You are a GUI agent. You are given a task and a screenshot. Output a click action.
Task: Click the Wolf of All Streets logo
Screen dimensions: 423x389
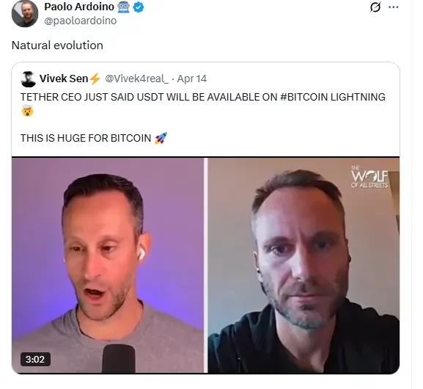click(x=369, y=176)
